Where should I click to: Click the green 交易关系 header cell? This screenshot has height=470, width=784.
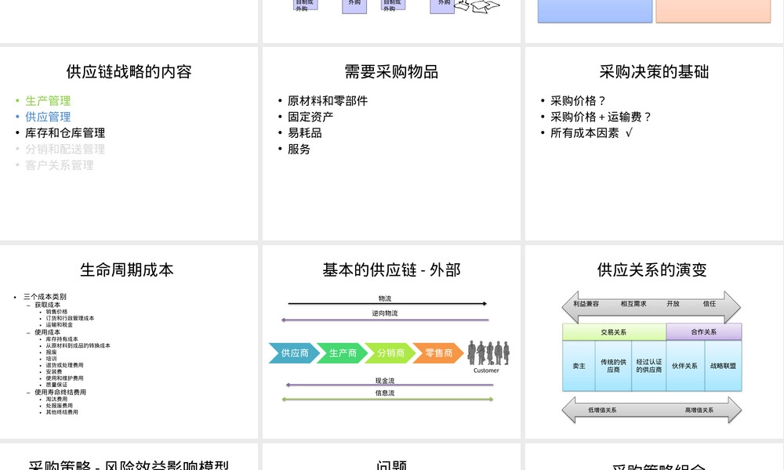click(614, 332)
